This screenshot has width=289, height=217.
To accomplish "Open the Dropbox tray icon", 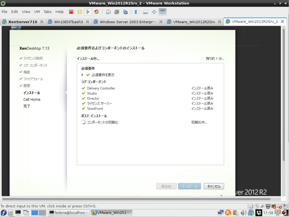I will point(259,213).
